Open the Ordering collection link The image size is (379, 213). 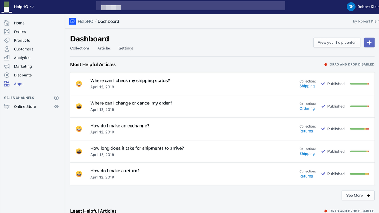[x=307, y=109]
